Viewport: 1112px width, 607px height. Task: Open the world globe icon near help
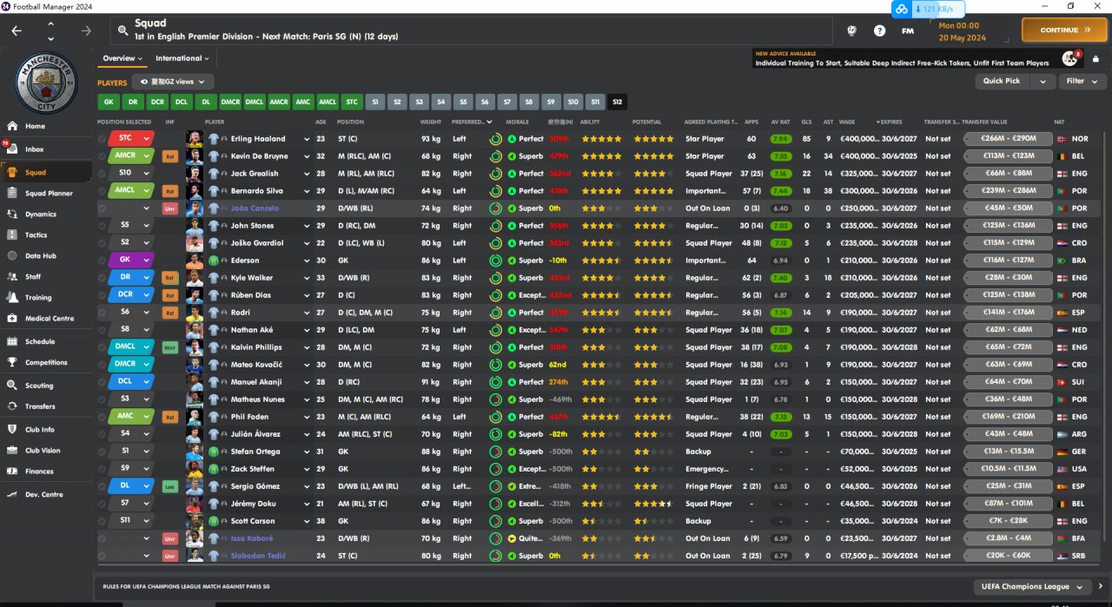(852, 30)
